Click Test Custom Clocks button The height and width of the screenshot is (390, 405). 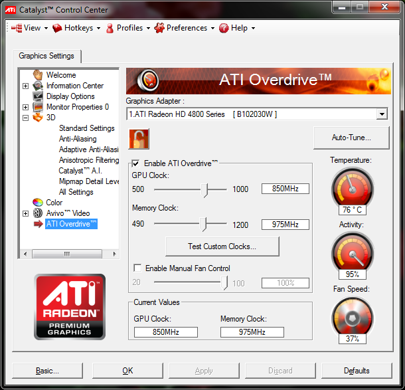coord(222,246)
